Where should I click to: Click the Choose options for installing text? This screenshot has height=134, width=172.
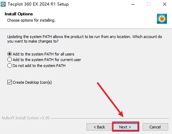click(x=31, y=20)
